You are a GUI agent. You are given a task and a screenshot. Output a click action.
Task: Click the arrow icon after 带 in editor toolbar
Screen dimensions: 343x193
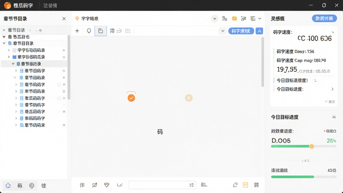[x=119, y=31]
